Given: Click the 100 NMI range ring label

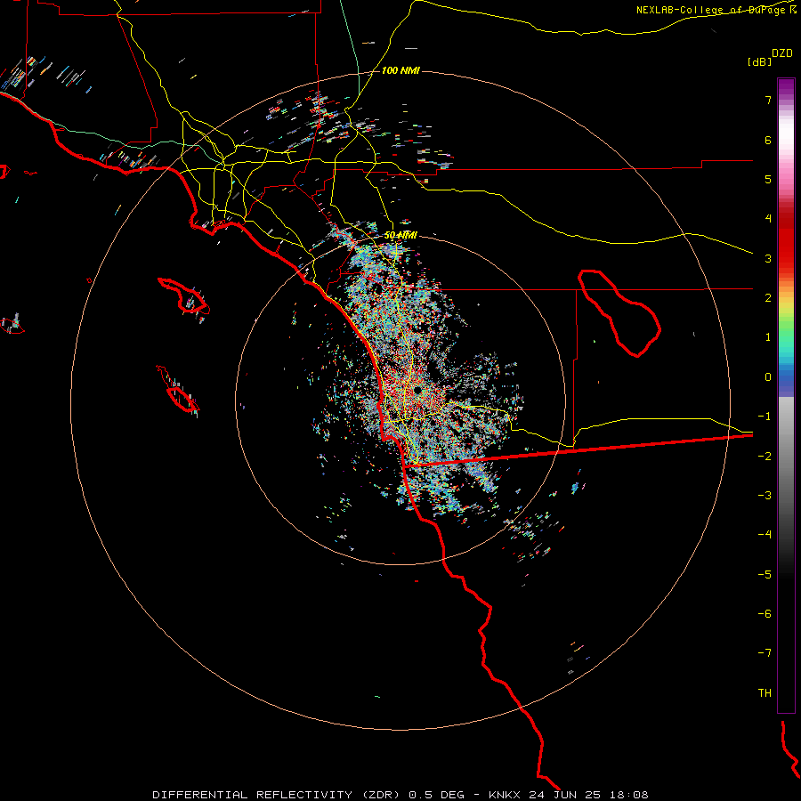Looking at the screenshot, I should (400, 70).
